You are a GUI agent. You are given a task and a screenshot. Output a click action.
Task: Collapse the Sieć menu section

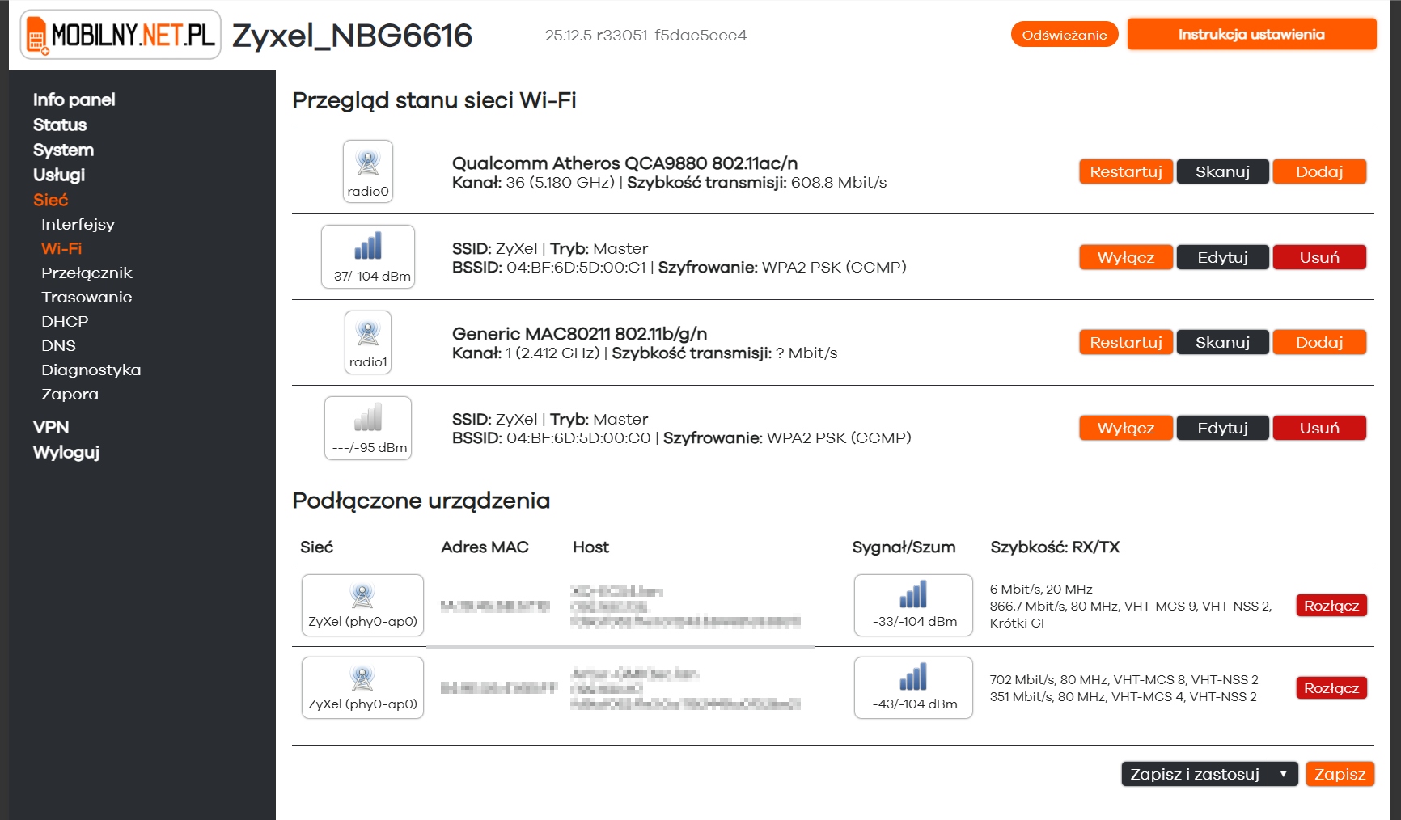(x=50, y=200)
